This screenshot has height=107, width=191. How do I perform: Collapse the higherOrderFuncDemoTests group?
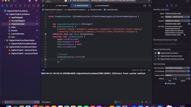[x=5, y=40]
